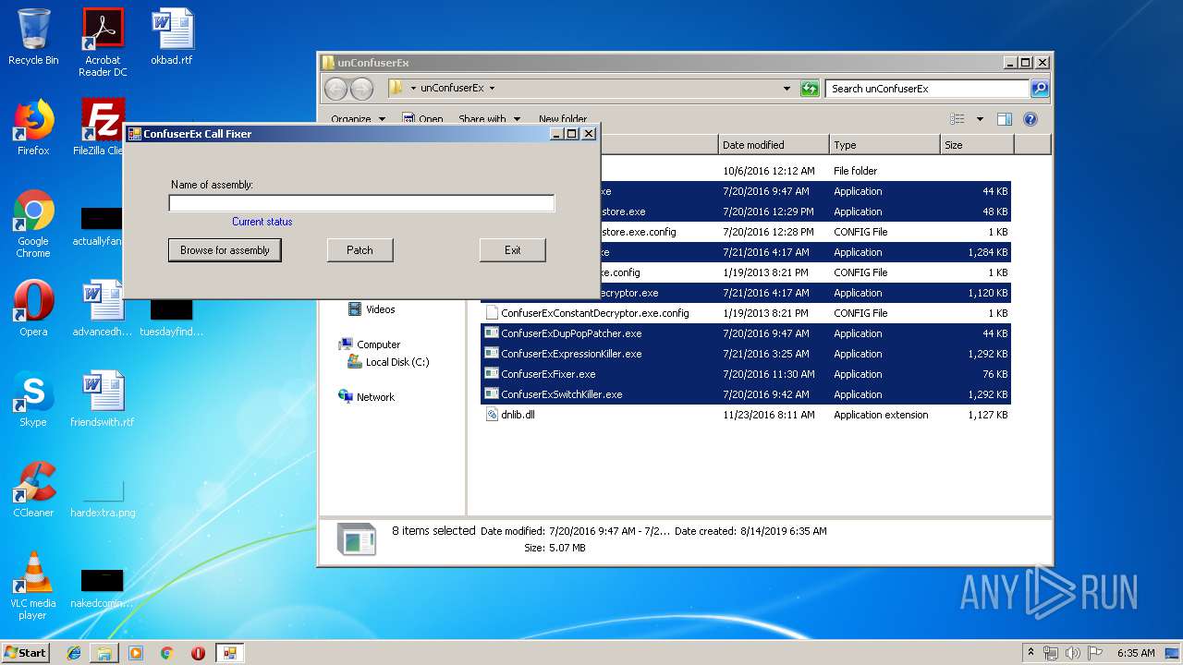
Task: Open Windows Explorer taskbar icon
Action: [104, 653]
